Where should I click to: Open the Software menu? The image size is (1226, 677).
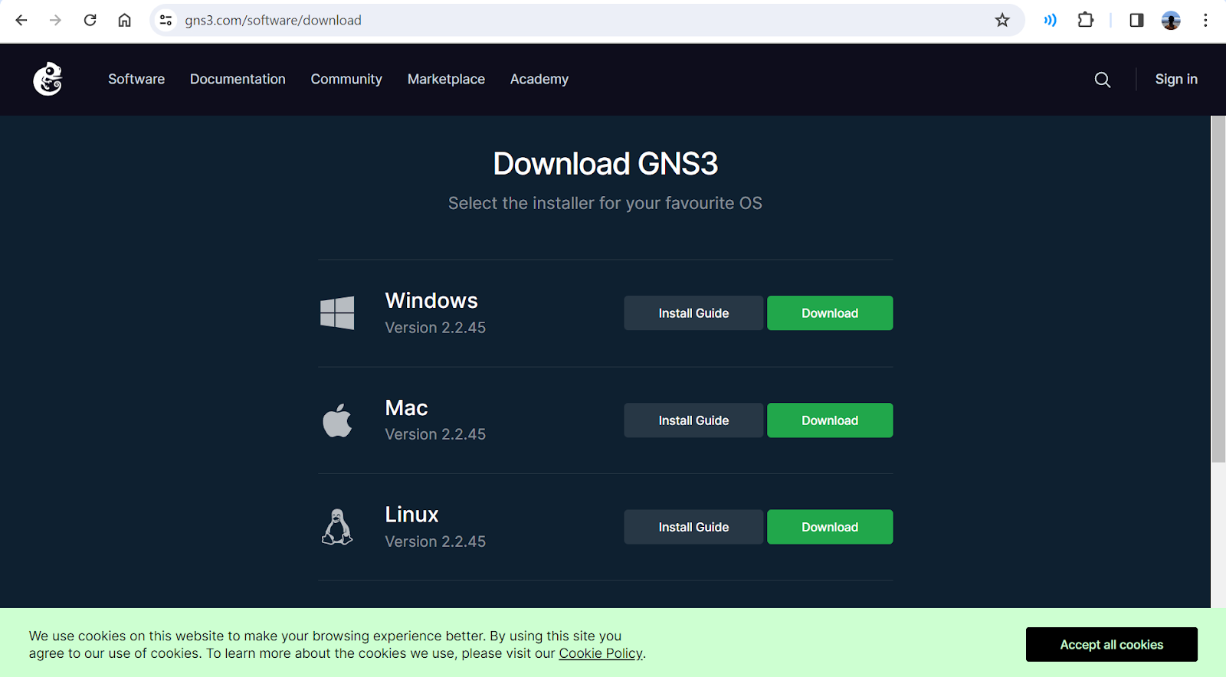pos(136,79)
